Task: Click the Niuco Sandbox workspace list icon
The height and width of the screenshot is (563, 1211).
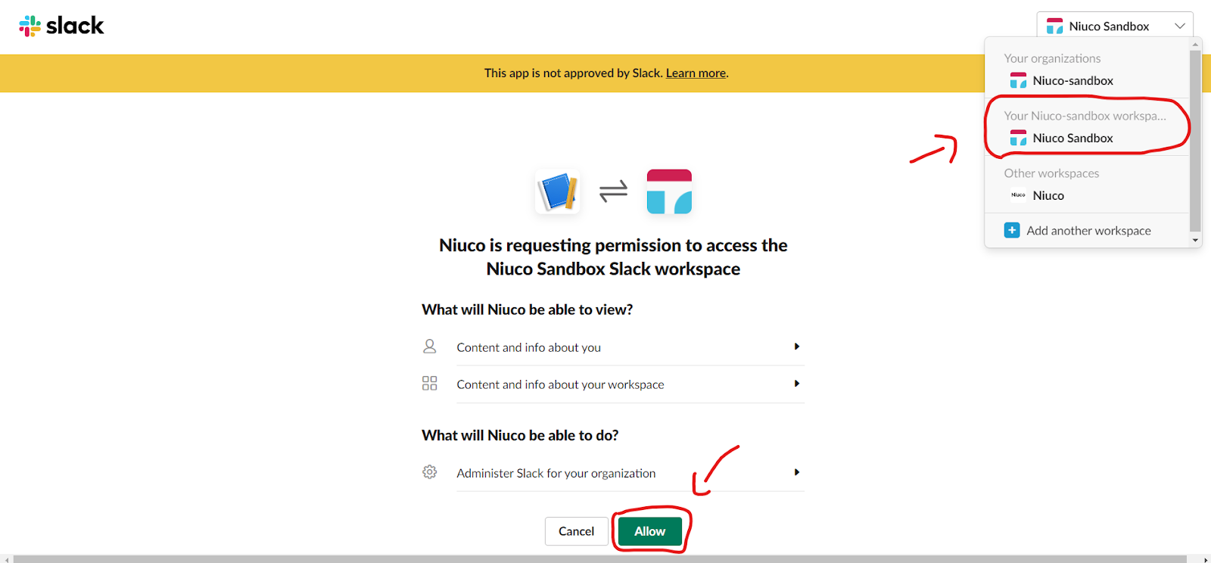Action: coord(1018,138)
